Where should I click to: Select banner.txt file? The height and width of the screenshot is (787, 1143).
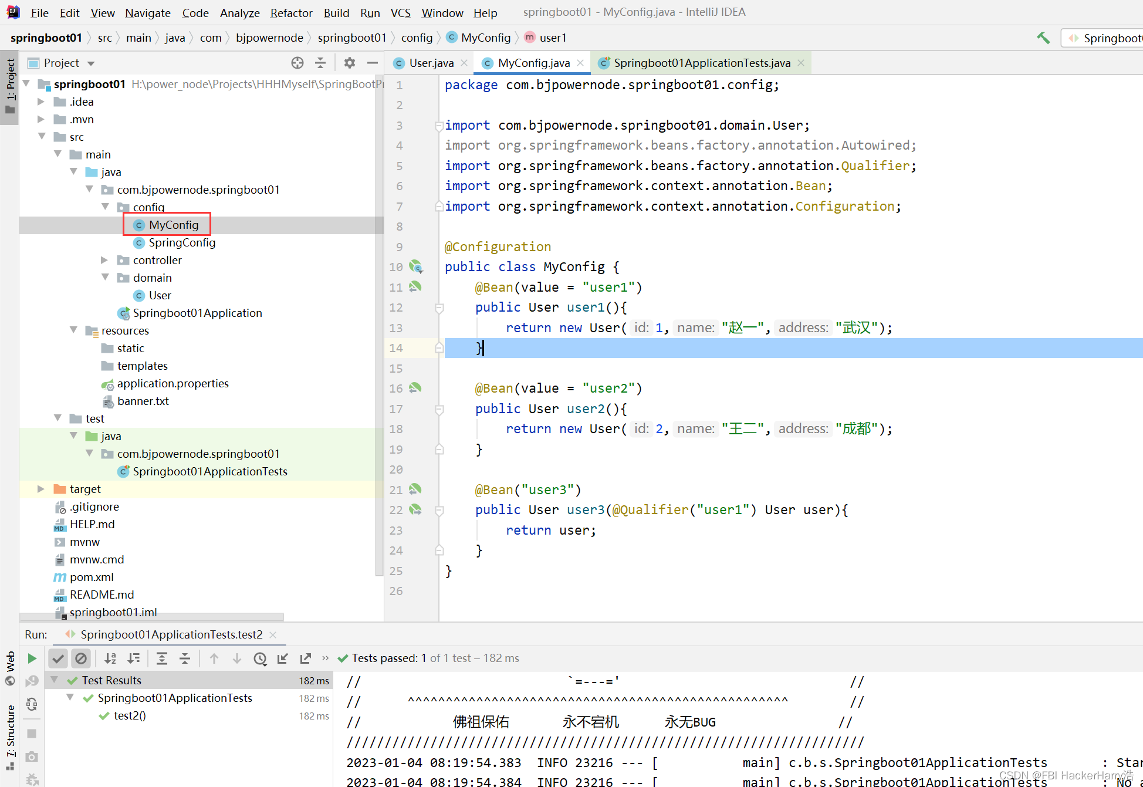[143, 401]
